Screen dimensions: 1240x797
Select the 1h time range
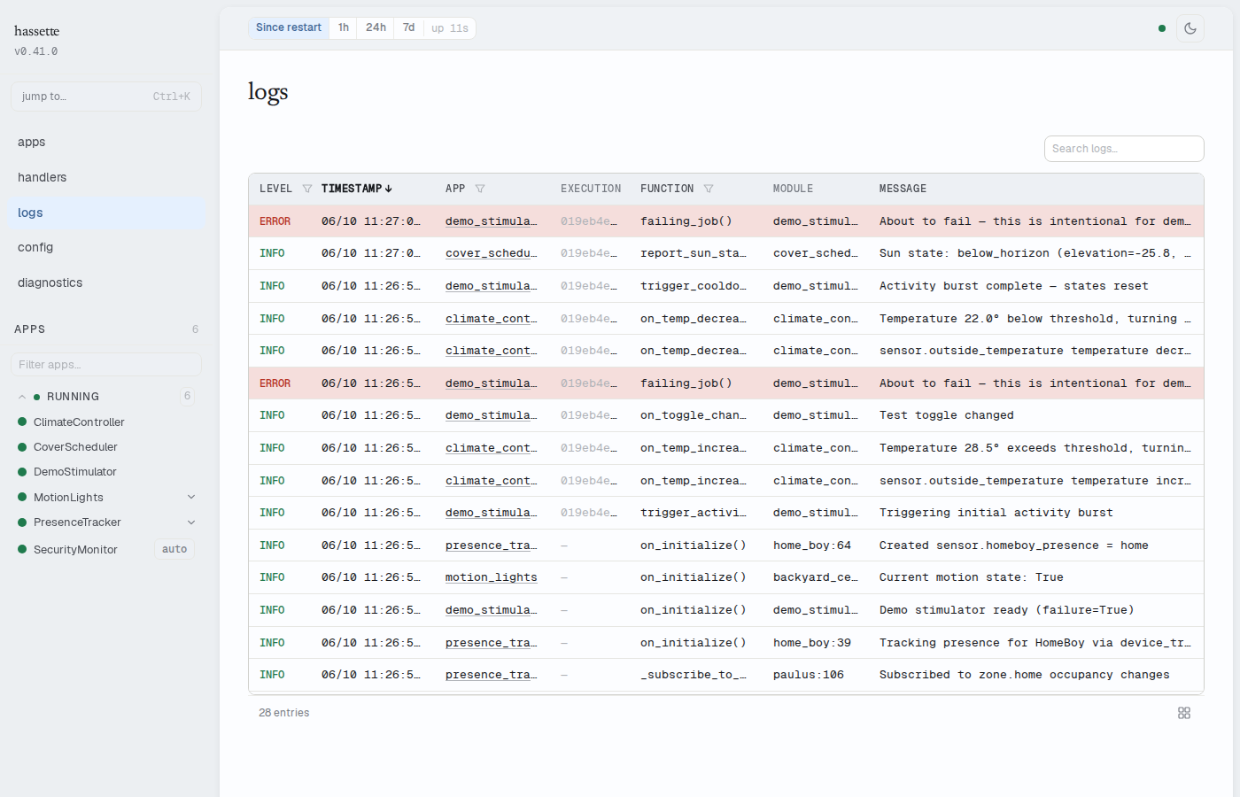(x=344, y=28)
